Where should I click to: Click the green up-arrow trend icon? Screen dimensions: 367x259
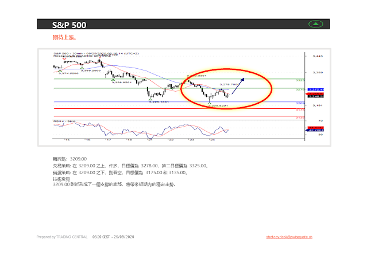pos(316,24)
